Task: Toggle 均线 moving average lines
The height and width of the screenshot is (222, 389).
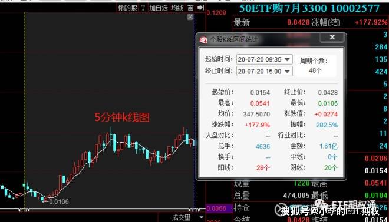Action: pos(177,8)
